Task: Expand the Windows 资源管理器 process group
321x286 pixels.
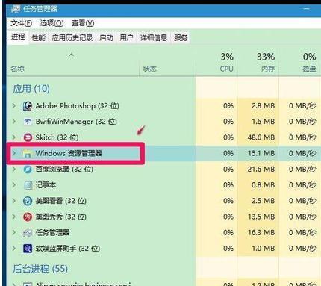Action: point(14,153)
